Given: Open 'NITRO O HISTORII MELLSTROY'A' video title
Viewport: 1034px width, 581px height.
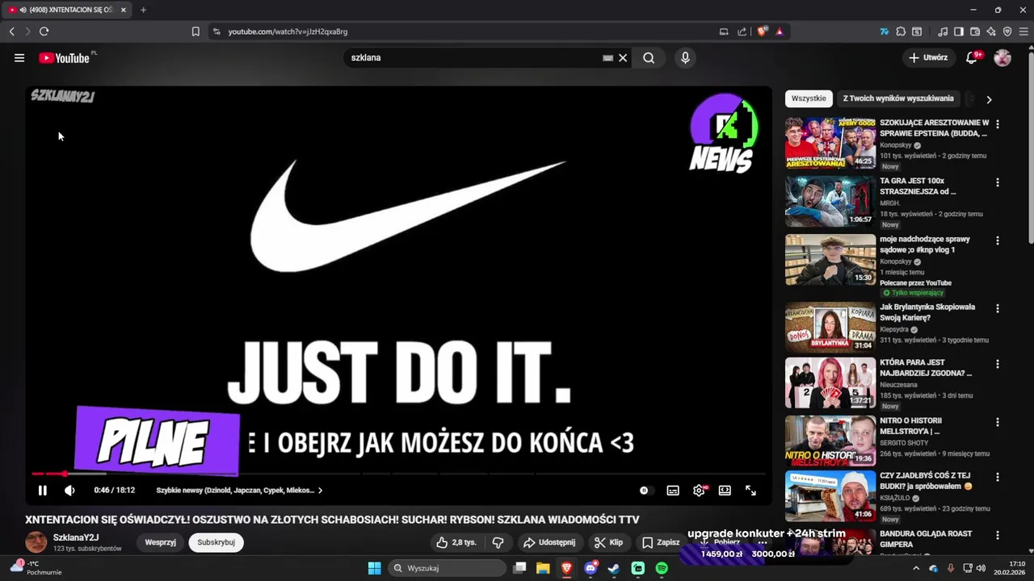Looking at the screenshot, I should click(911, 425).
